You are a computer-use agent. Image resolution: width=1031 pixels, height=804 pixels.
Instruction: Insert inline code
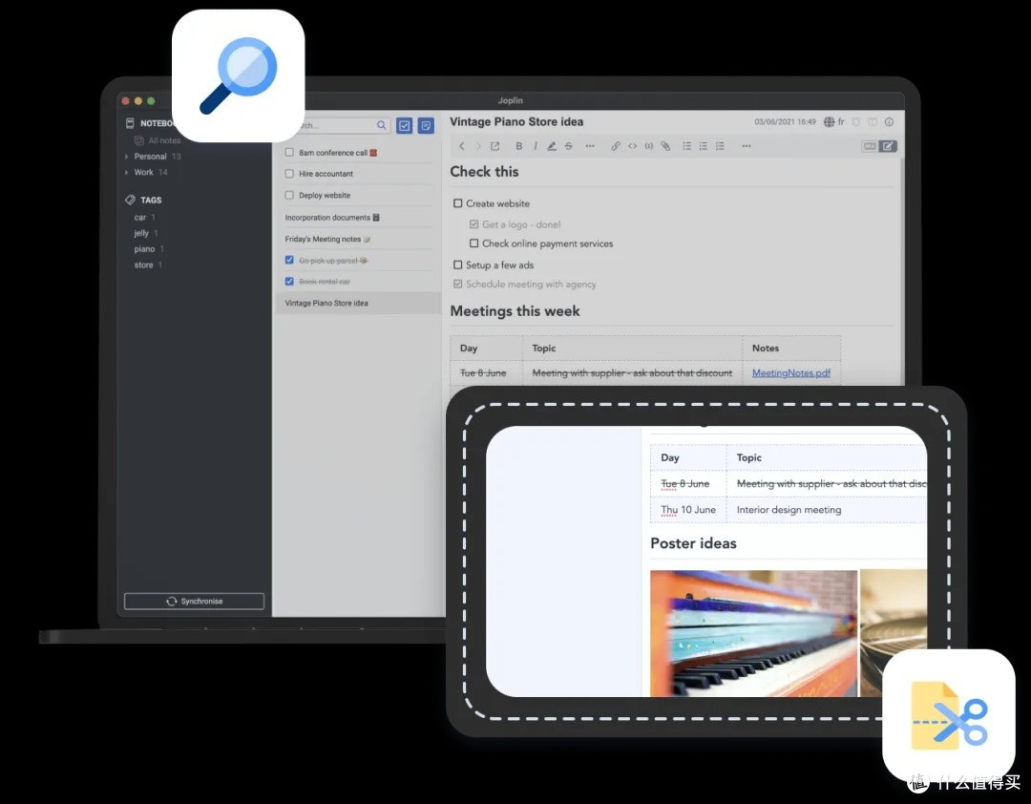[x=632, y=146]
